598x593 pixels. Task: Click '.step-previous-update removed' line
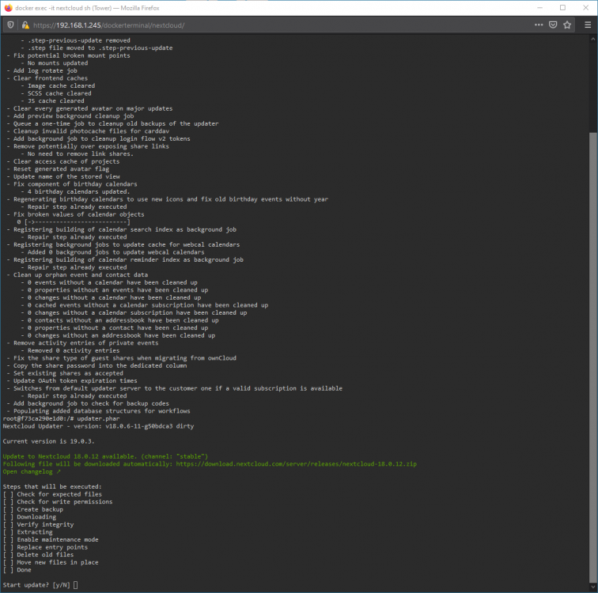pyautogui.click(x=79, y=40)
